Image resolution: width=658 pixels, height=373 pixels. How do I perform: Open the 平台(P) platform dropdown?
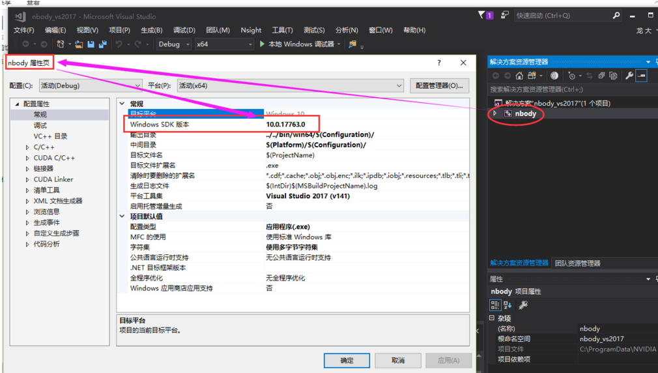click(x=291, y=85)
